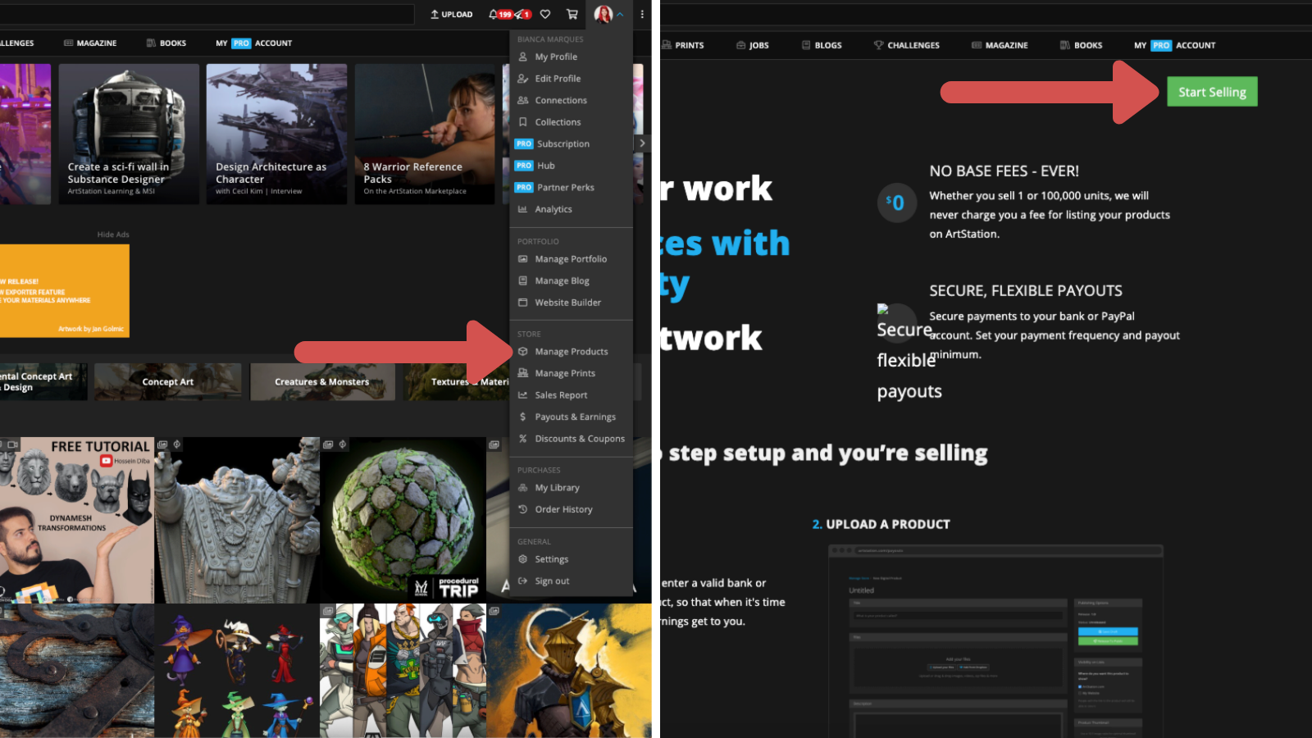Click the 'SECURE, FLEXIBLE PAYOUTS' heading

pyautogui.click(x=1026, y=291)
